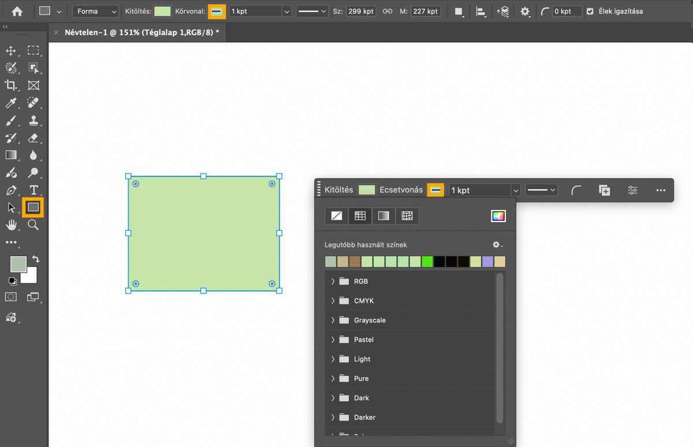Select the Type tool
The height and width of the screenshot is (447, 693).
pyautogui.click(x=33, y=190)
